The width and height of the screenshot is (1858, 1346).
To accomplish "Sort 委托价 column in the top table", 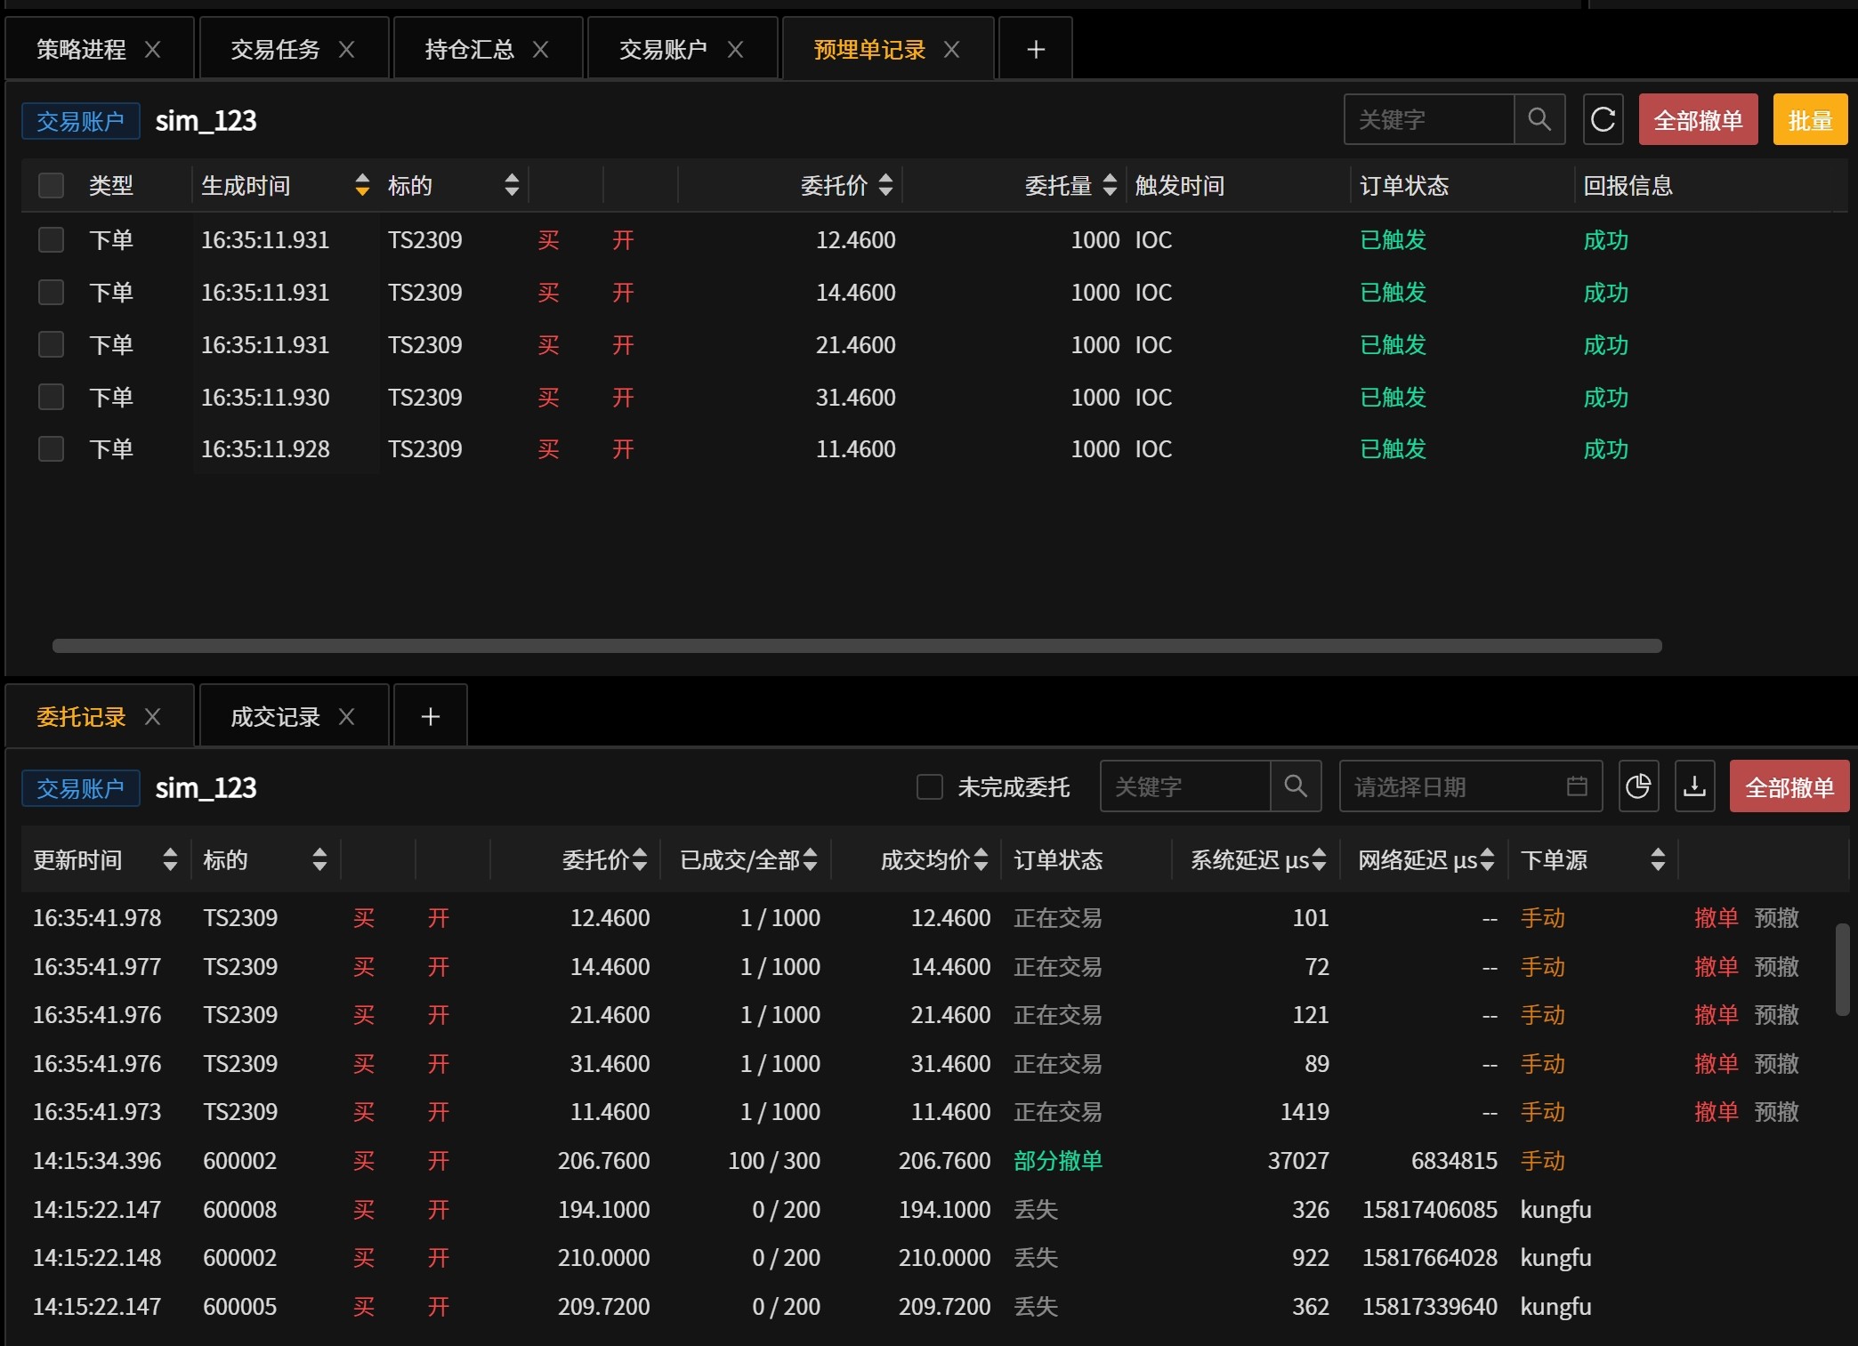I will (885, 185).
